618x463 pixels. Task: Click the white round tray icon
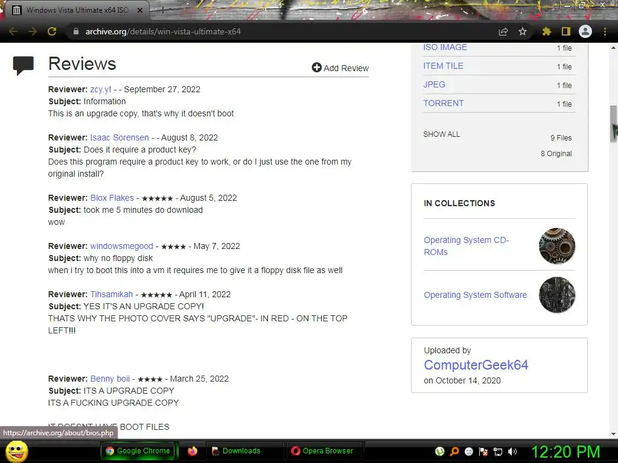469,452
